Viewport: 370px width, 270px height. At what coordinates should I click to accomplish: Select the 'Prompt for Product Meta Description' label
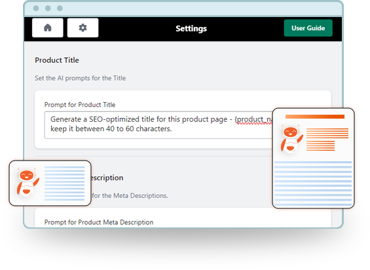click(x=99, y=222)
